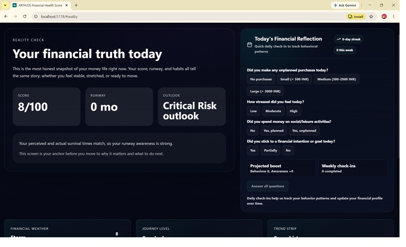Click the Weekly check-ins card
The height and width of the screenshot is (247, 406).
pyautogui.click(x=353, y=168)
